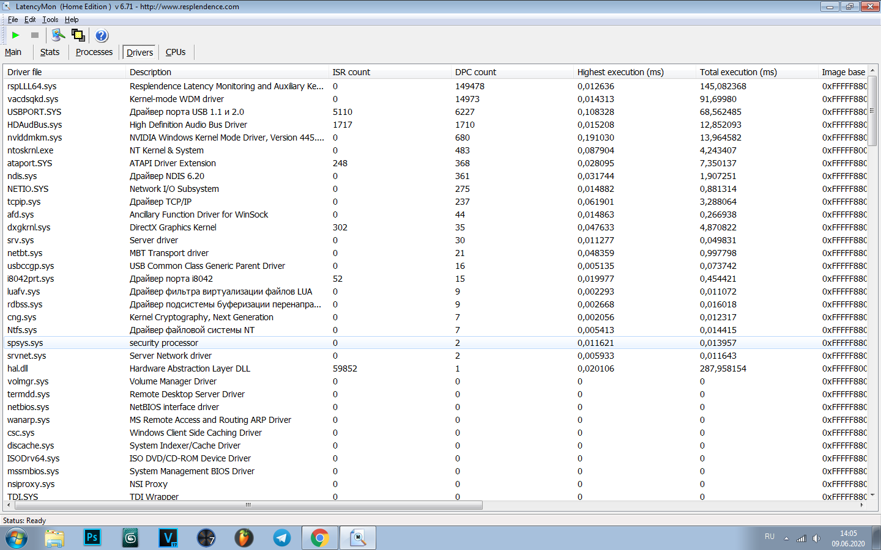Switch to the Stats tab
881x550 pixels.
50,52
